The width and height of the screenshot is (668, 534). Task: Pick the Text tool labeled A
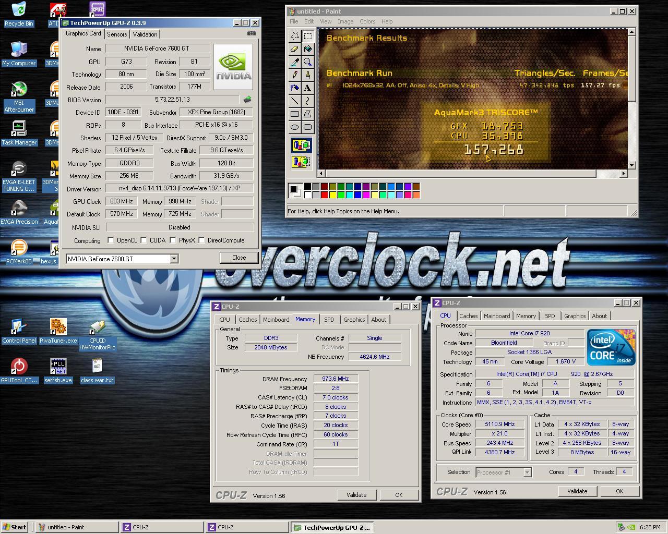click(x=308, y=88)
